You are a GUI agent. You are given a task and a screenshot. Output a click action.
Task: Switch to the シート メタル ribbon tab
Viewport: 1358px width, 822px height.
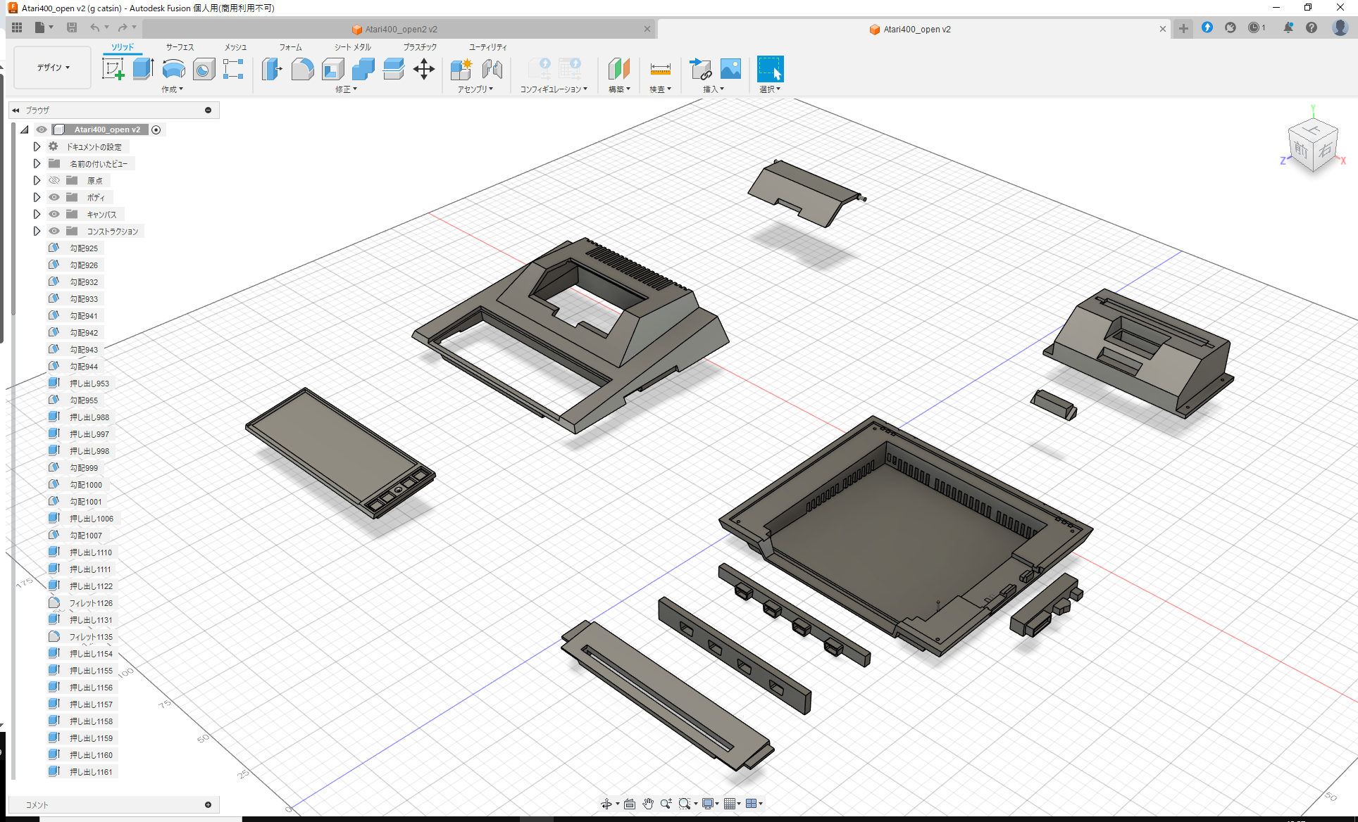(x=351, y=47)
